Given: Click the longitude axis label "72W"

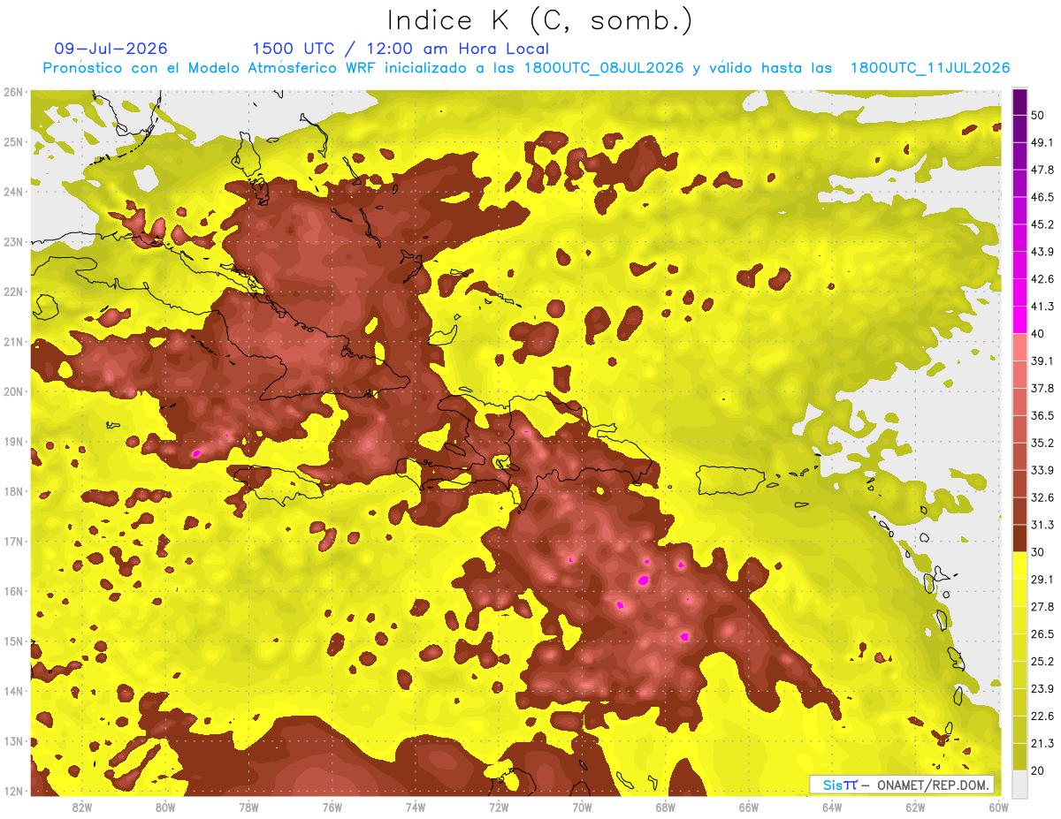Looking at the screenshot, I should click(499, 807).
